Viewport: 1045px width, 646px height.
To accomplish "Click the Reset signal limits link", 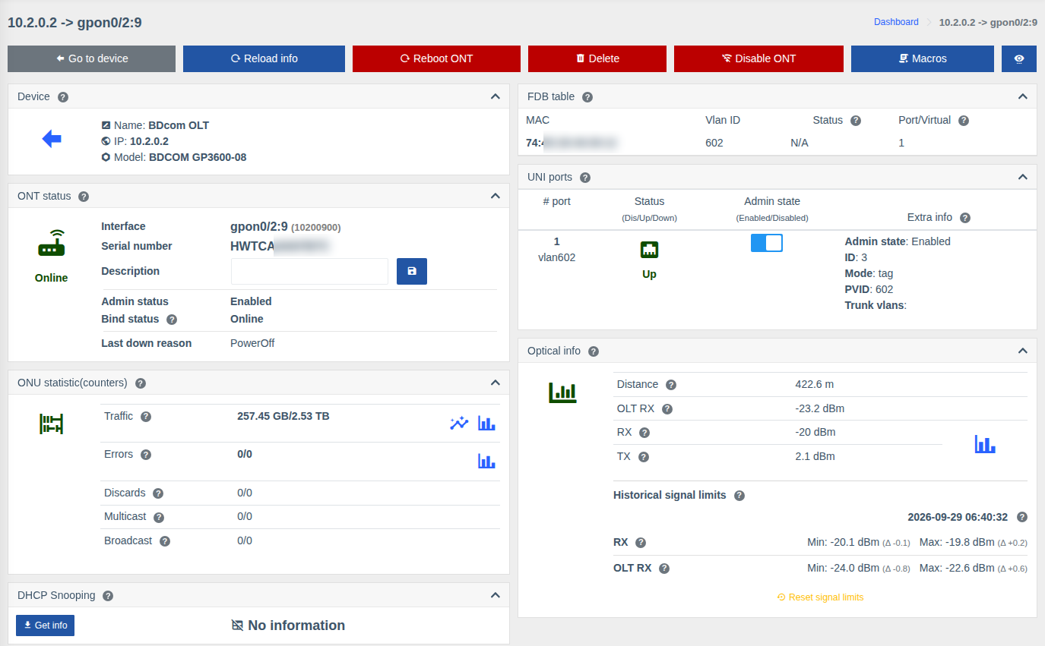I will pyautogui.click(x=820, y=597).
